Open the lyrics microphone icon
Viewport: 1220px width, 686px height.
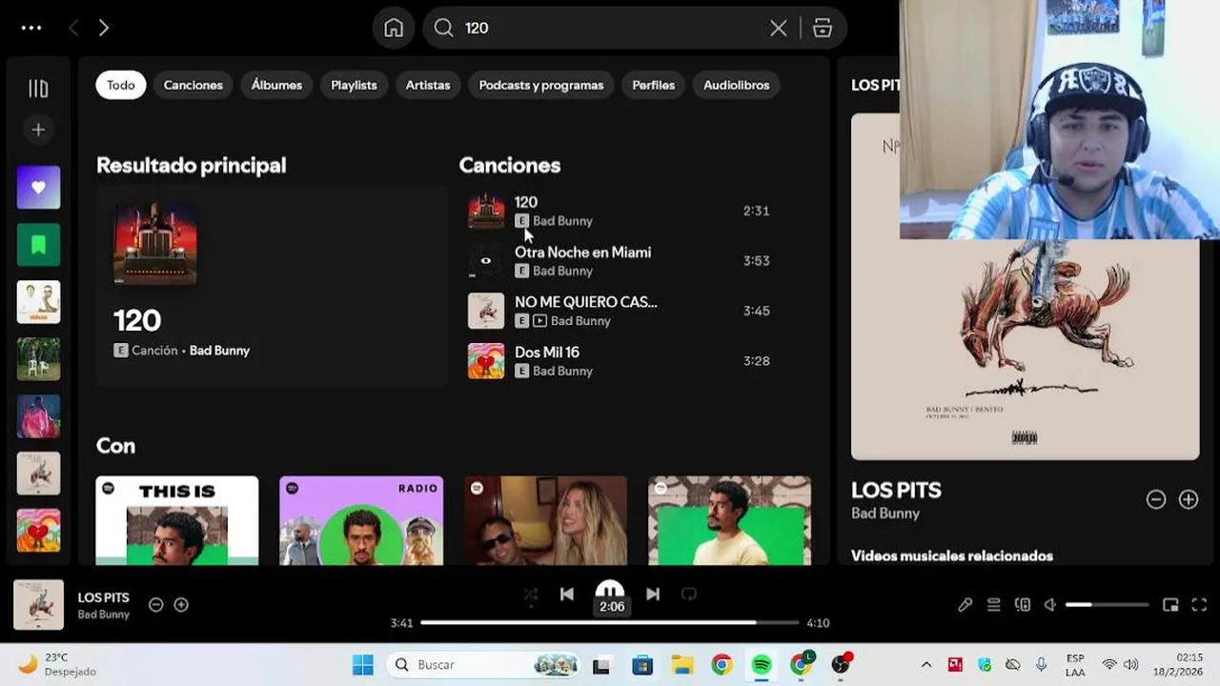(x=966, y=605)
